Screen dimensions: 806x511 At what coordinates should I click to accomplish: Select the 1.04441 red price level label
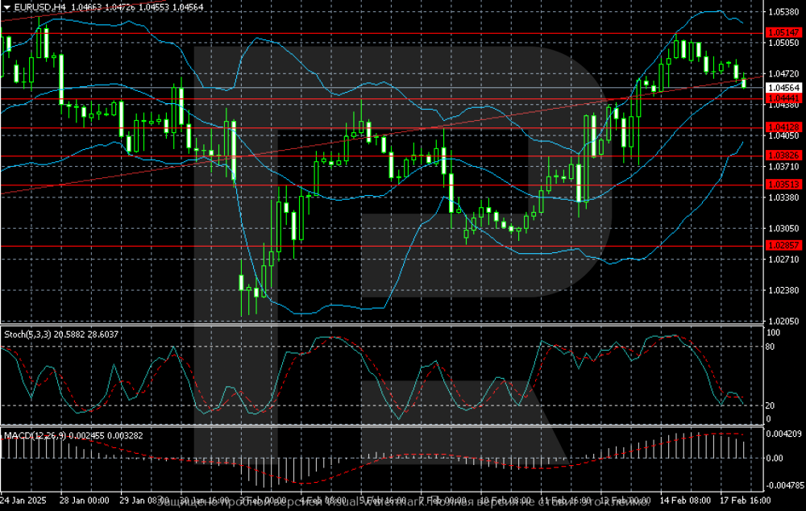(783, 98)
